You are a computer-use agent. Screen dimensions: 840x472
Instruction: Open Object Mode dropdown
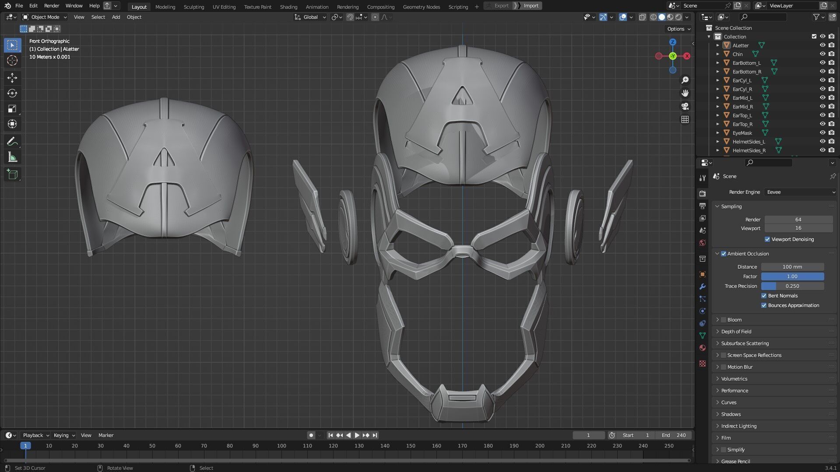[45, 17]
